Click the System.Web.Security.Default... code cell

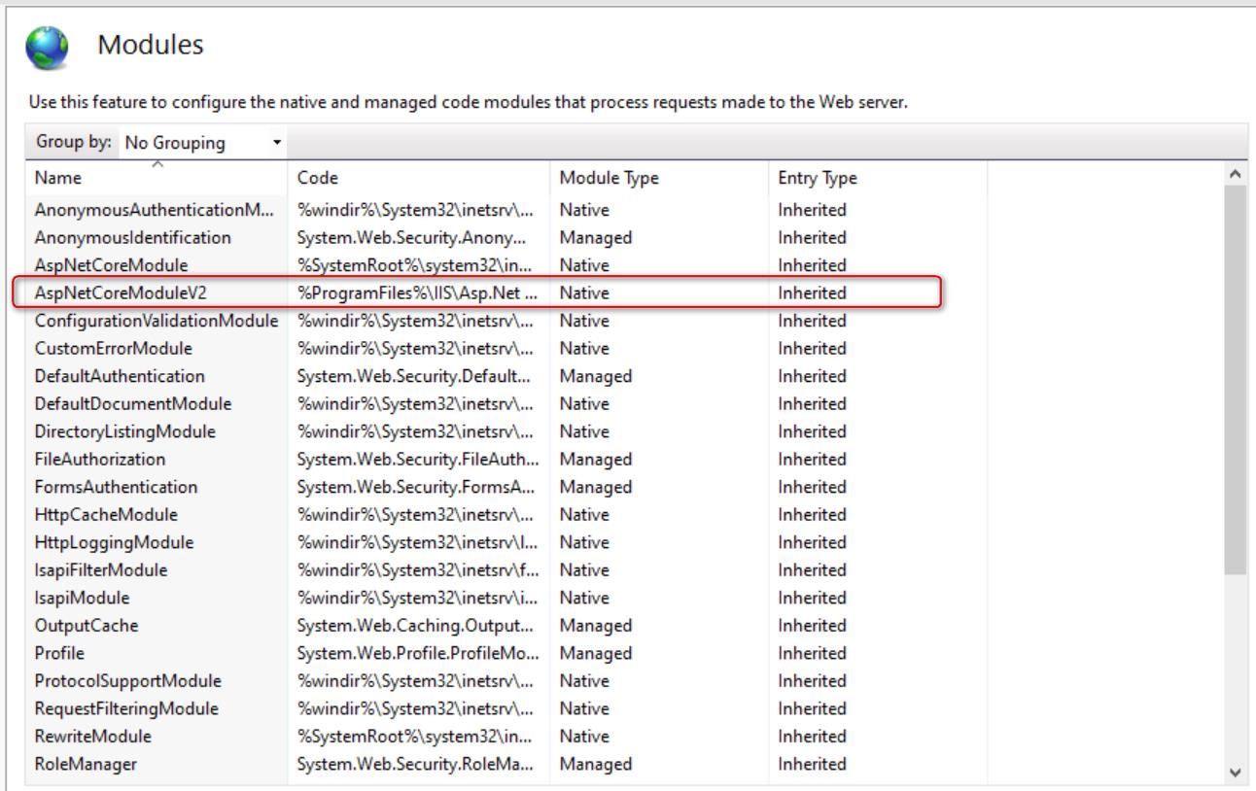(414, 376)
